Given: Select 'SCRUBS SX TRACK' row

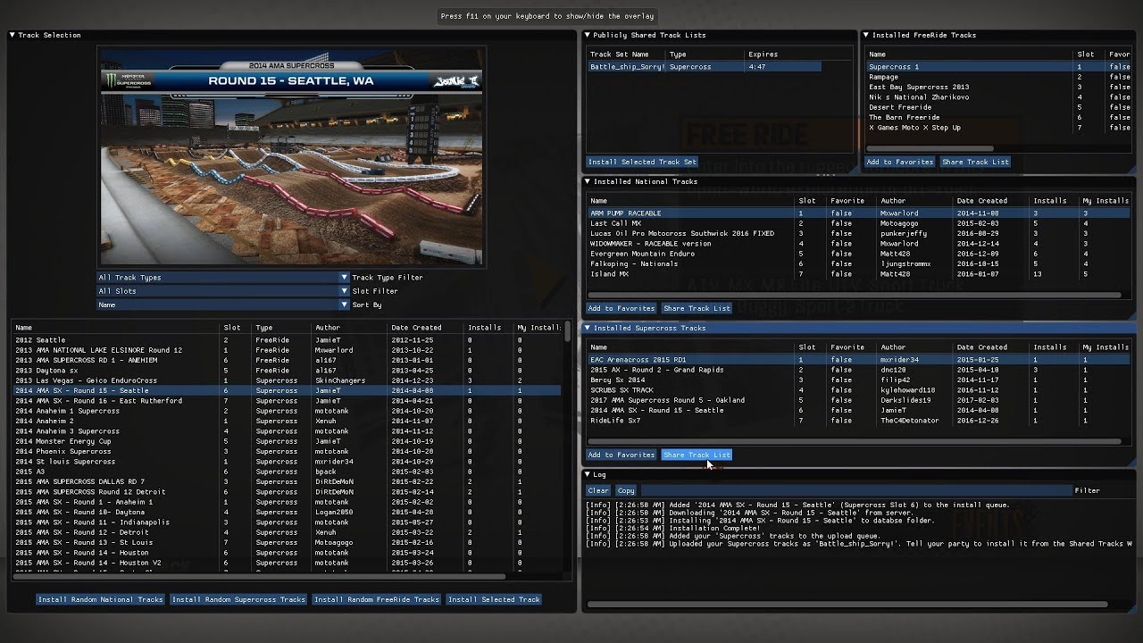Looking at the screenshot, I should (859, 390).
